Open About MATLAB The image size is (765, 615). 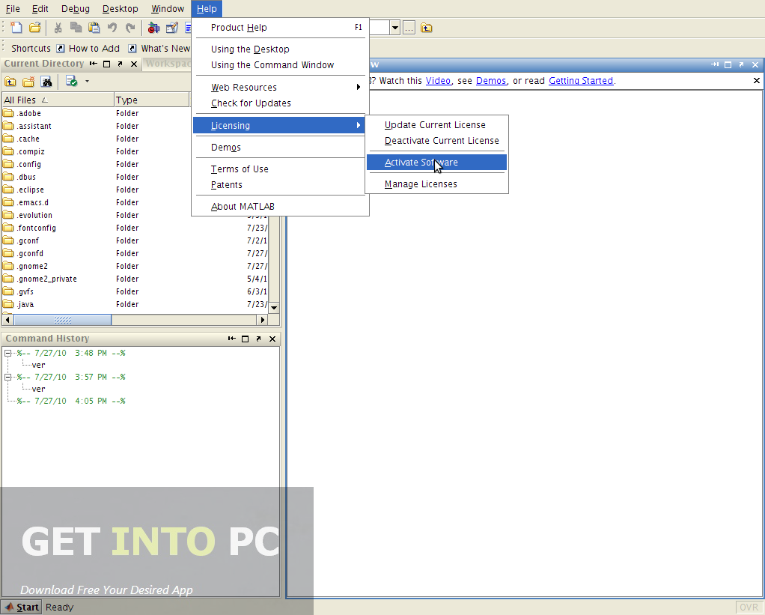281,207
